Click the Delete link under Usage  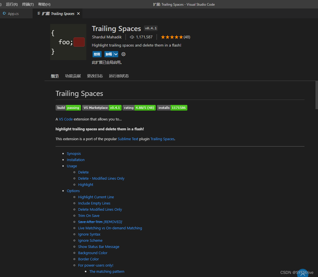[83, 172]
